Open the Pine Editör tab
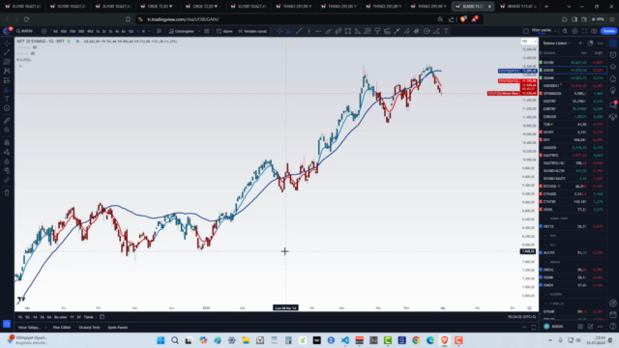Screen dimensions: 619x348 (x=62, y=327)
